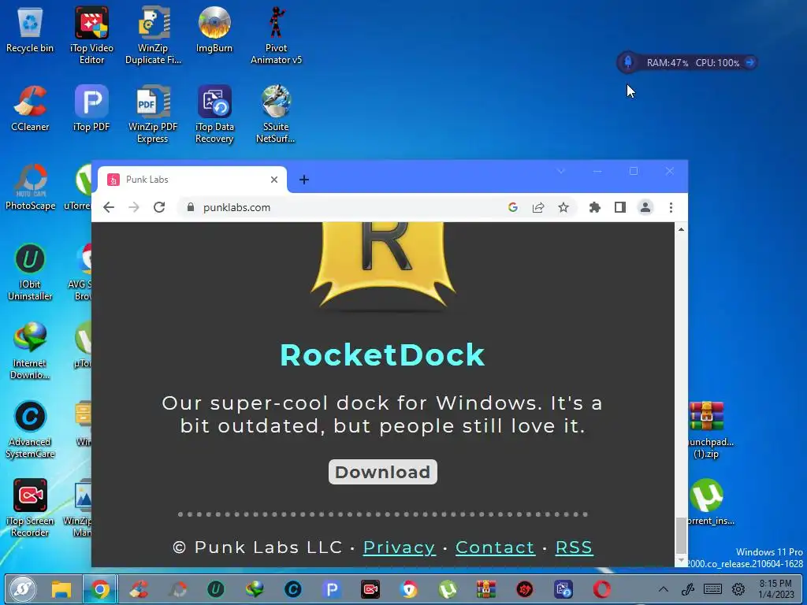Viewport: 807px width, 605px height.
Task: Open iTop PDF from taskbar
Action: pos(332,589)
